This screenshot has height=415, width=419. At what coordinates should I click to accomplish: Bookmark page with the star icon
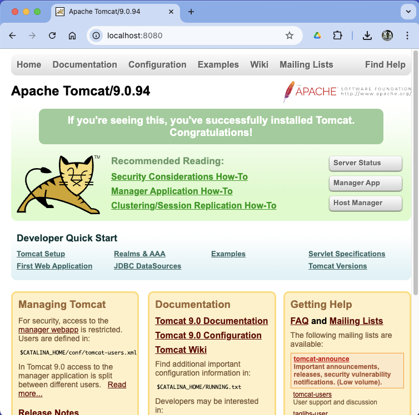point(289,36)
